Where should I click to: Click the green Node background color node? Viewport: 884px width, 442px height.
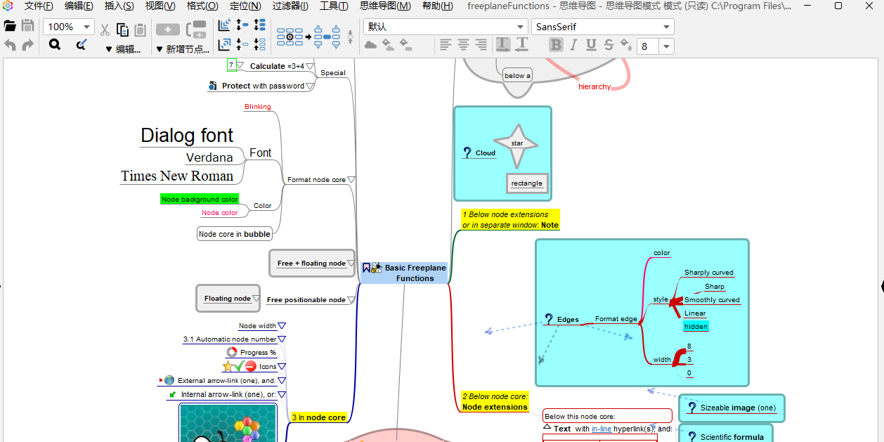pyautogui.click(x=200, y=200)
